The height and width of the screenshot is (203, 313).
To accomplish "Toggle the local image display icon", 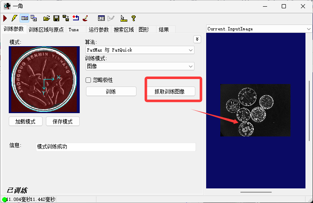I will [x=25, y=18].
